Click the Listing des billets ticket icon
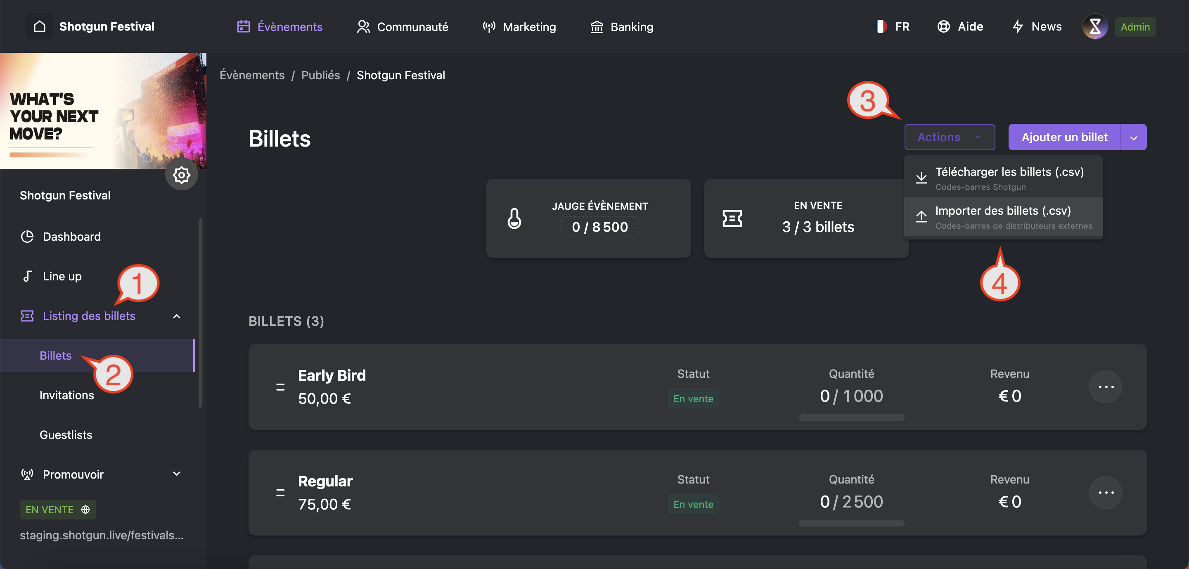The width and height of the screenshot is (1189, 569). click(27, 315)
